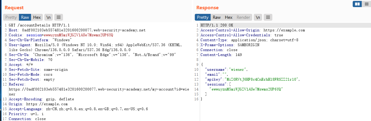Click the "apikey" JSON value line
Image resolution: width=371 pixels, height=121 pixels.
tap(253, 79)
